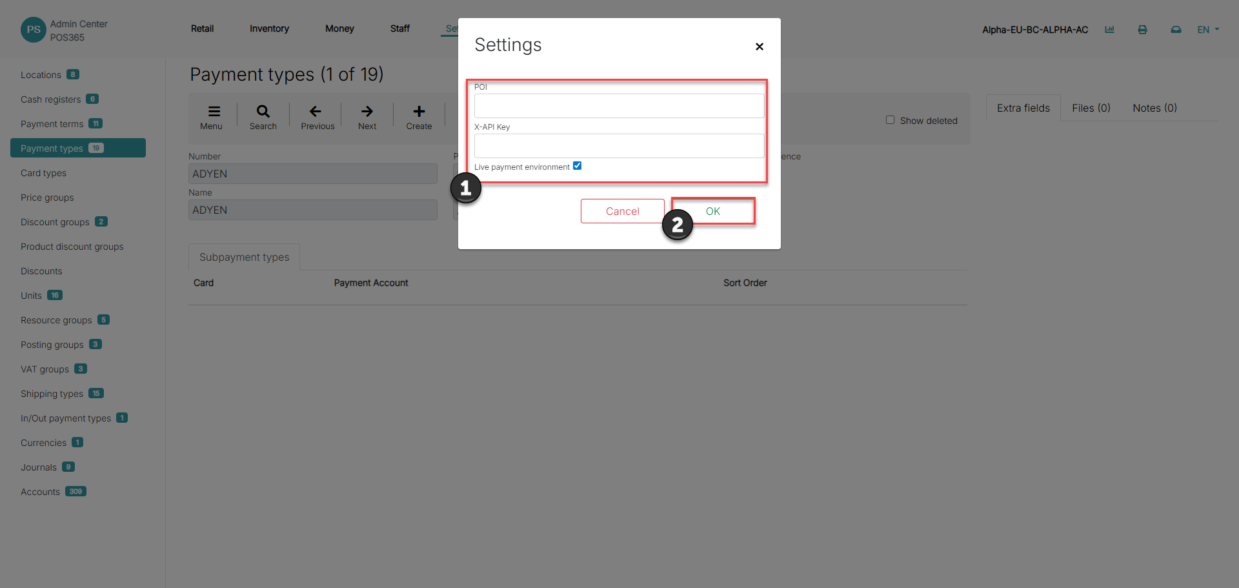Open the Menu hamburger icon
This screenshot has width=1239, height=588.
214,111
